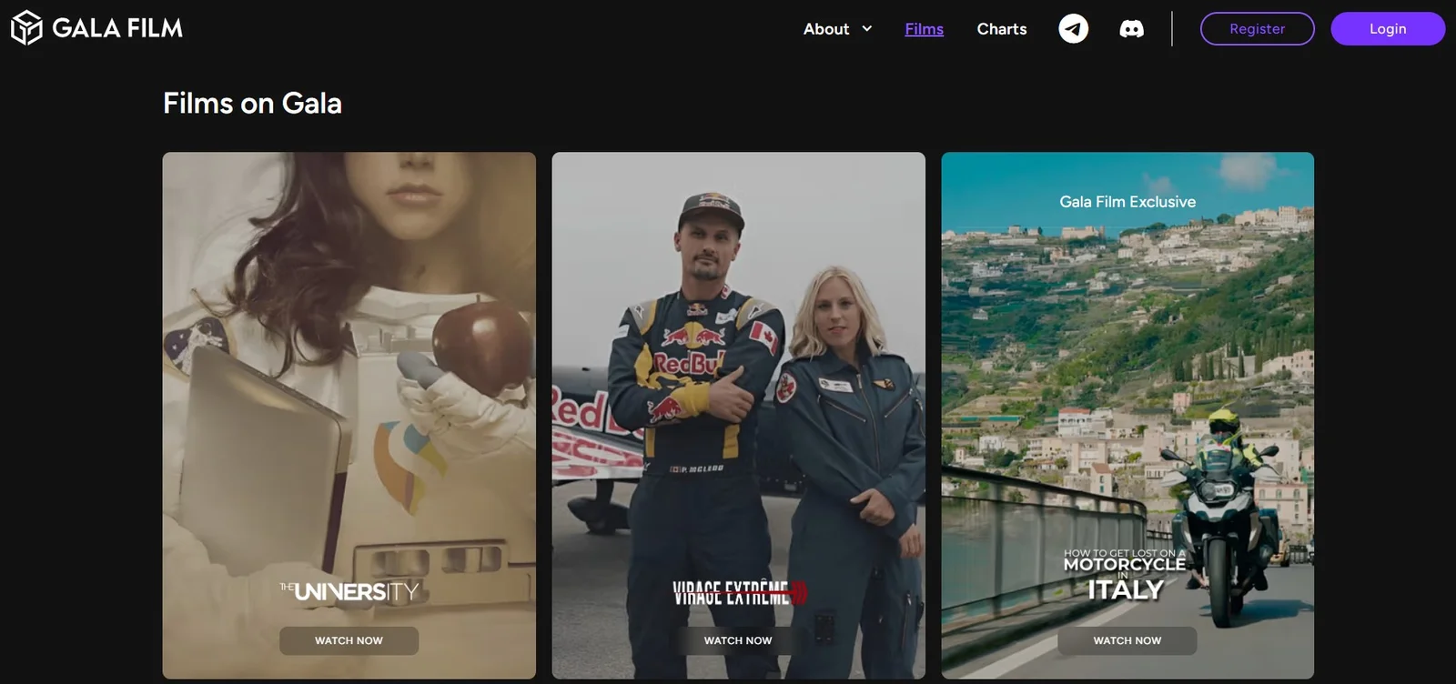This screenshot has width=1456, height=684.
Task: Click The University title logo text
Action: 349,592
